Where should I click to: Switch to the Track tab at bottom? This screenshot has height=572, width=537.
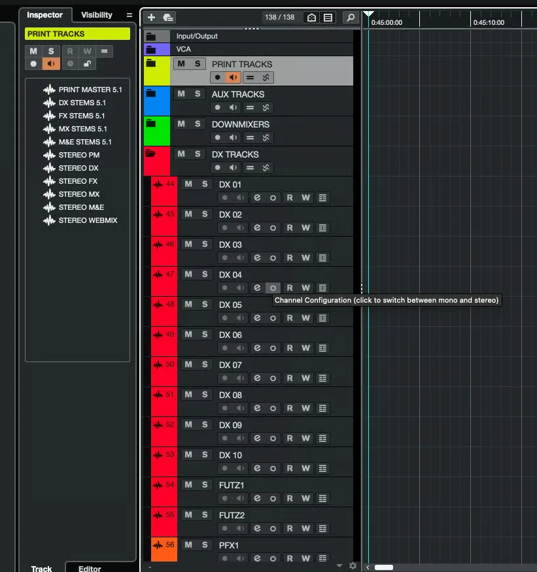(x=41, y=568)
